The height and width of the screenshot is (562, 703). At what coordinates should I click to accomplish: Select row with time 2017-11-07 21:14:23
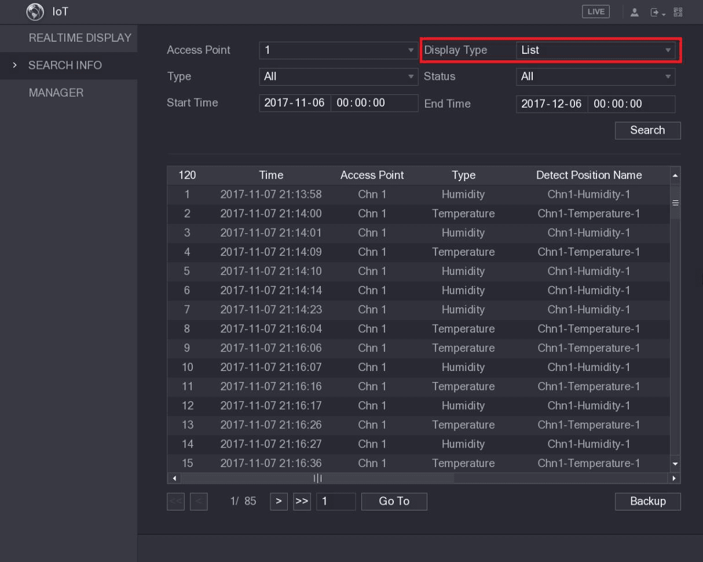(x=419, y=310)
